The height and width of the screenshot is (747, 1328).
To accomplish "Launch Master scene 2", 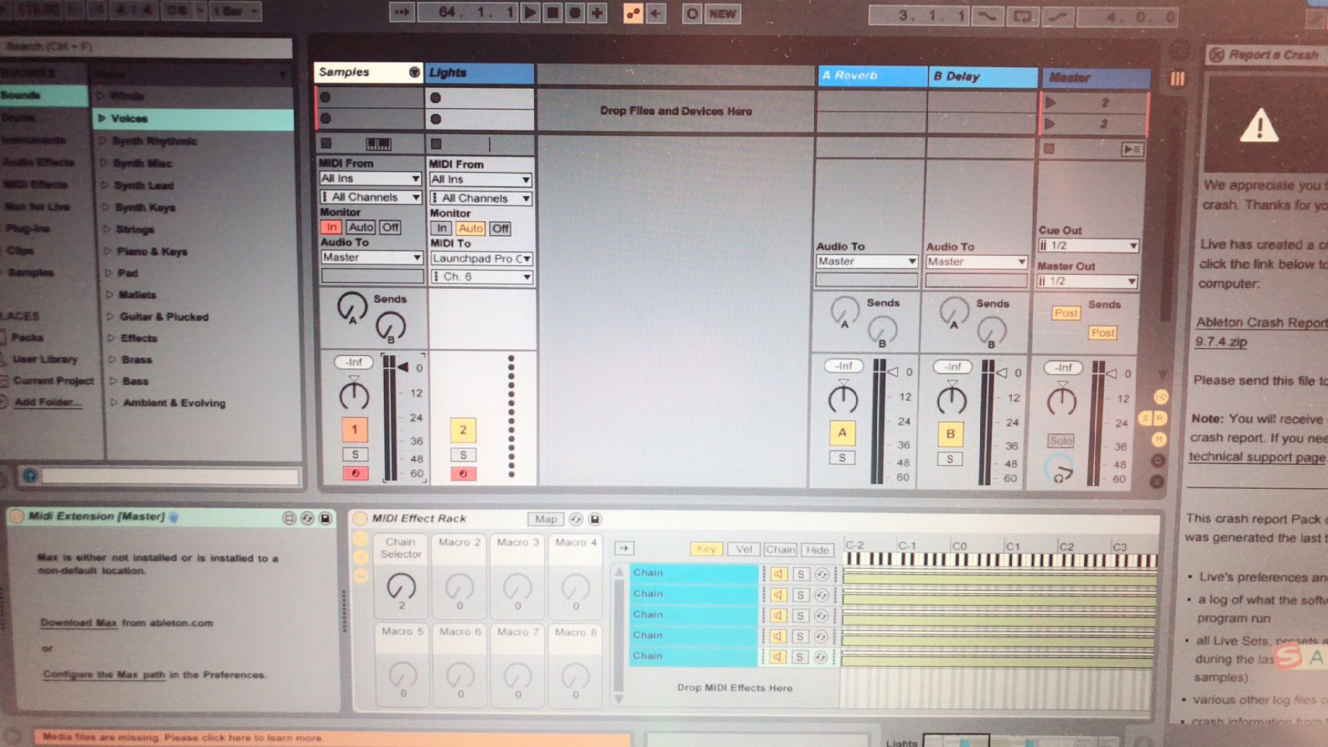I will pyautogui.click(x=1051, y=103).
